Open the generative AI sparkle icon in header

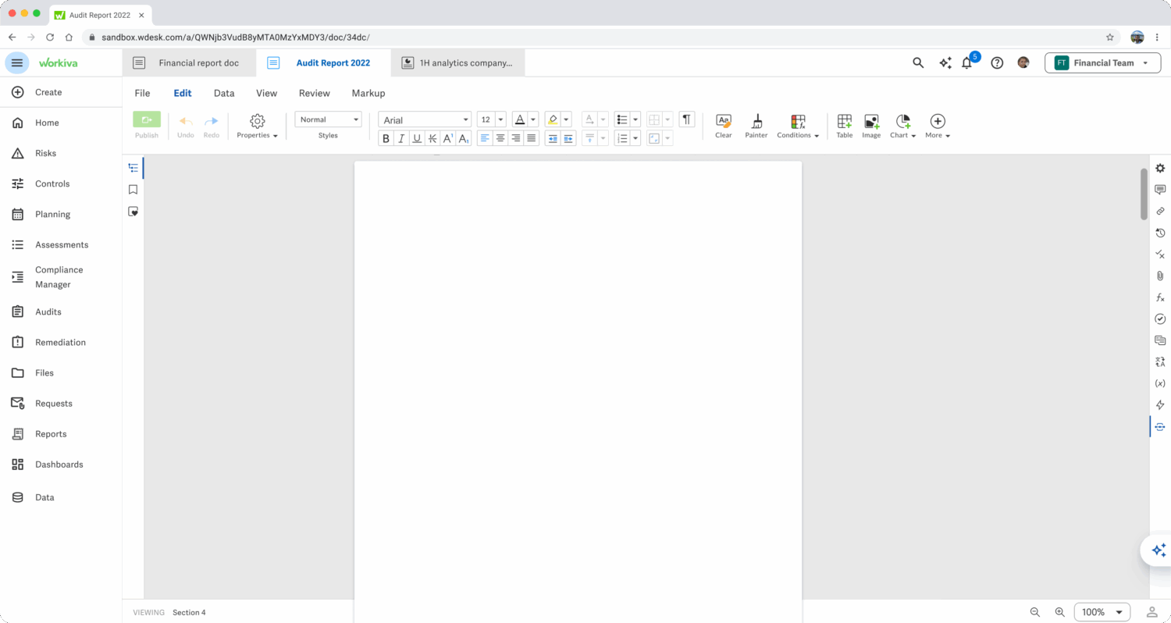945,63
